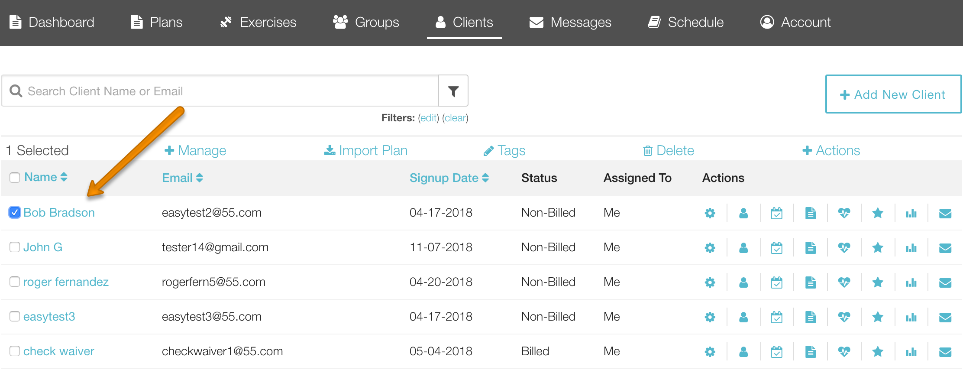Sort table by Name column
The image size is (963, 370).
[x=46, y=177]
